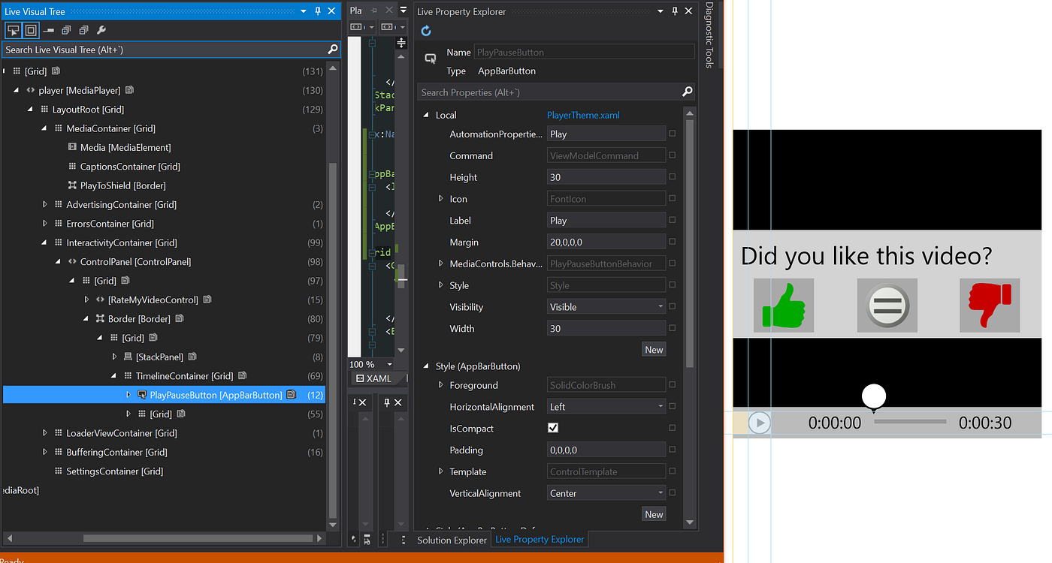Click the thumbs up icon in video preview
1052x563 pixels.
click(x=784, y=305)
